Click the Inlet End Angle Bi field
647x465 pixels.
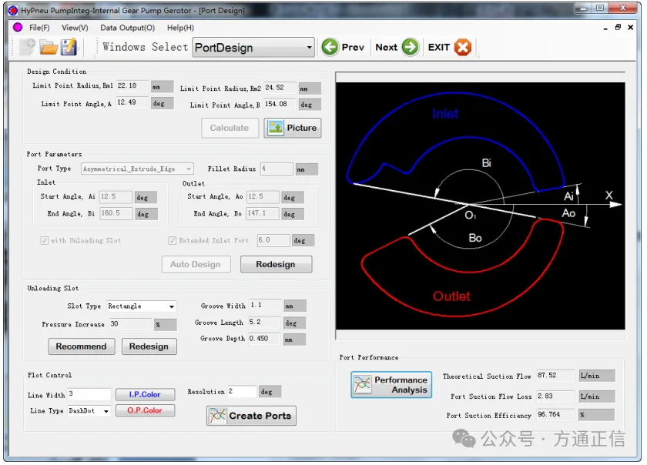pos(116,213)
